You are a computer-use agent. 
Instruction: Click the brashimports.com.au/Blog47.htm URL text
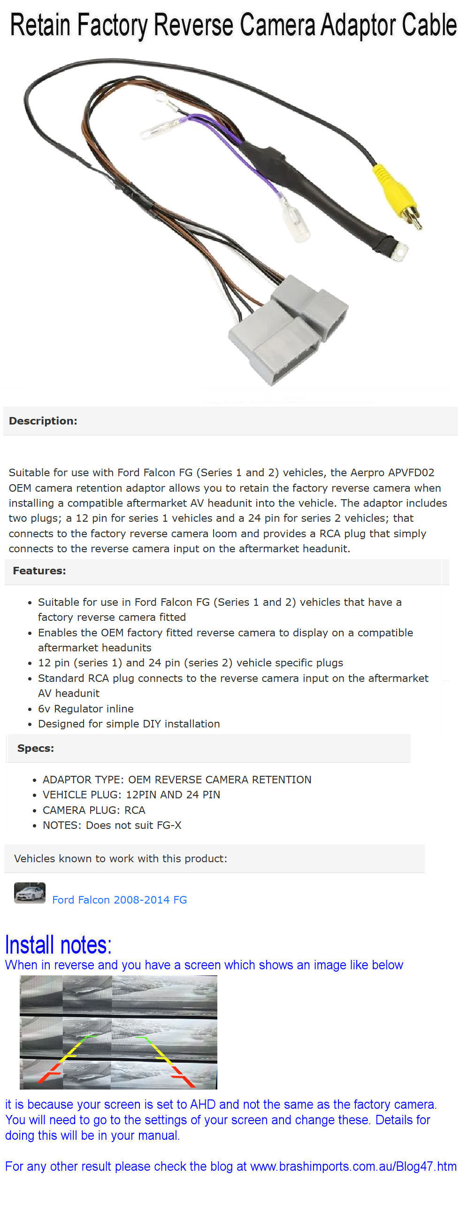[353, 1167]
